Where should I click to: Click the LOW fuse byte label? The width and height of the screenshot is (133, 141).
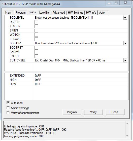13,84
